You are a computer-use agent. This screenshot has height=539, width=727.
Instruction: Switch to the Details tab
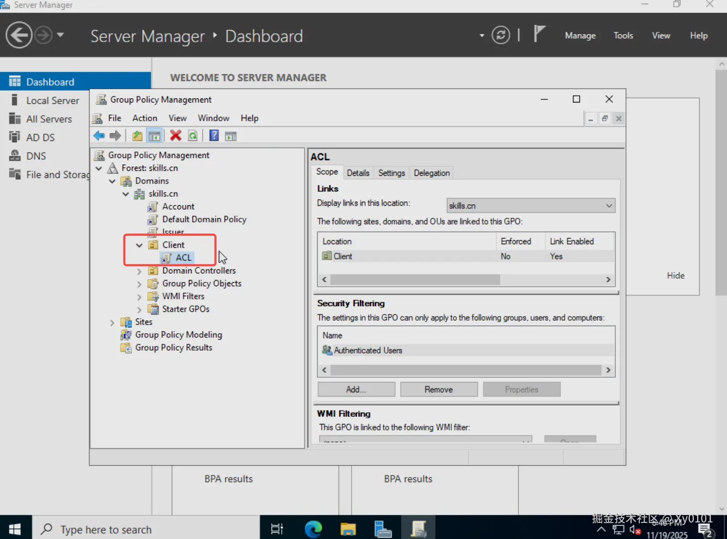(x=358, y=173)
